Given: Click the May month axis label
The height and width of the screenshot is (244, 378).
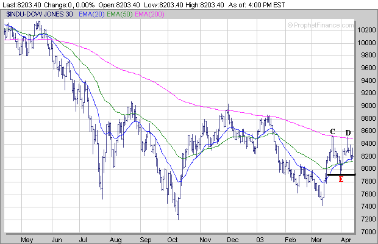Looking at the screenshot, I should 27,240.
